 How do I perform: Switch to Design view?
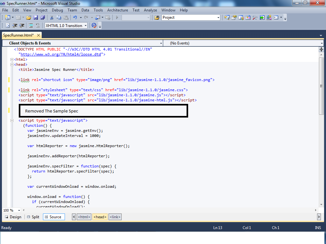coord(13,217)
